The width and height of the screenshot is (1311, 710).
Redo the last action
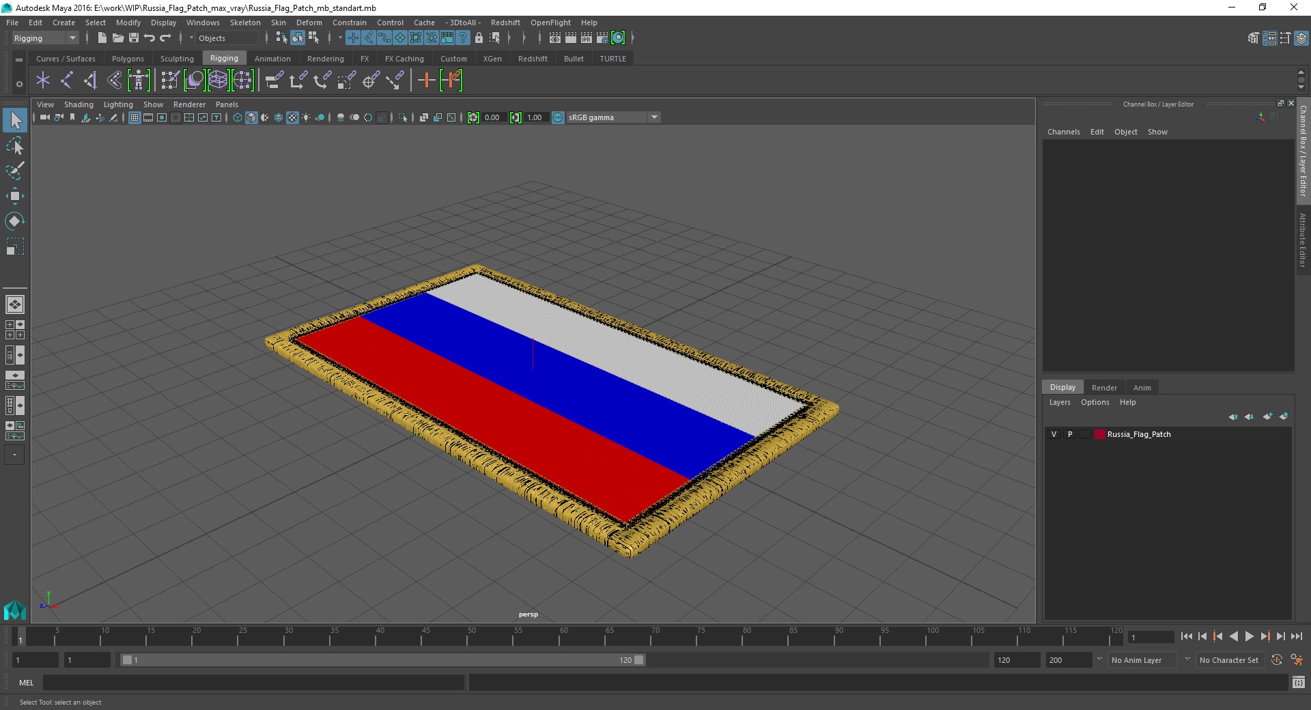click(x=165, y=38)
